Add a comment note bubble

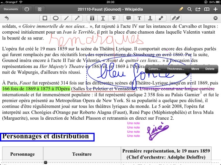128,18
